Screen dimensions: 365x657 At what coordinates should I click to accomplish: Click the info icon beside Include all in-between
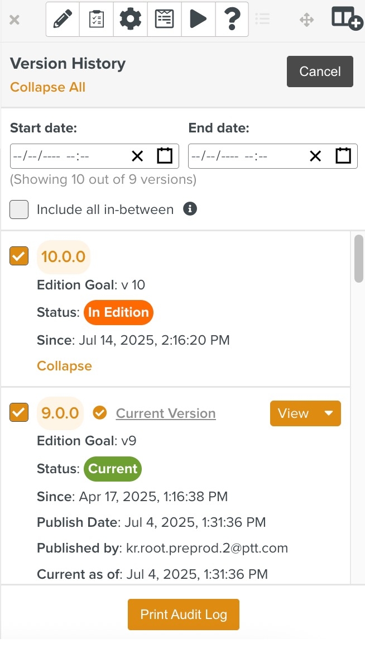[x=190, y=209]
